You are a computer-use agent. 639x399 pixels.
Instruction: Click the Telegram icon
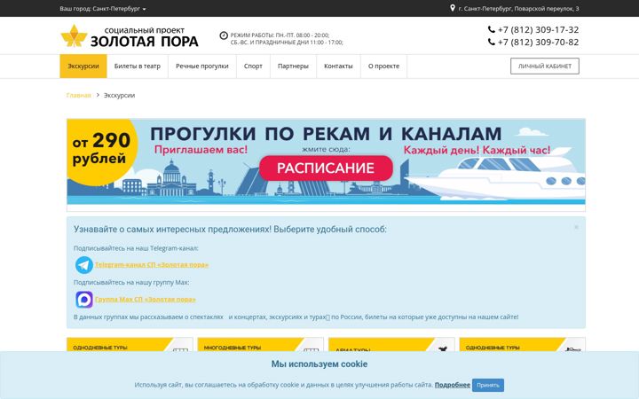tap(84, 265)
